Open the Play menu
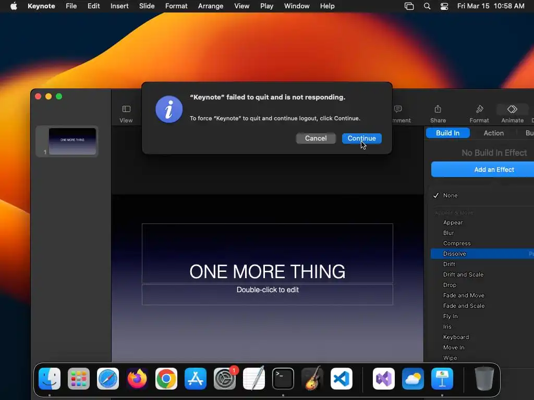Viewport: 534px width, 400px height. (266, 6)
